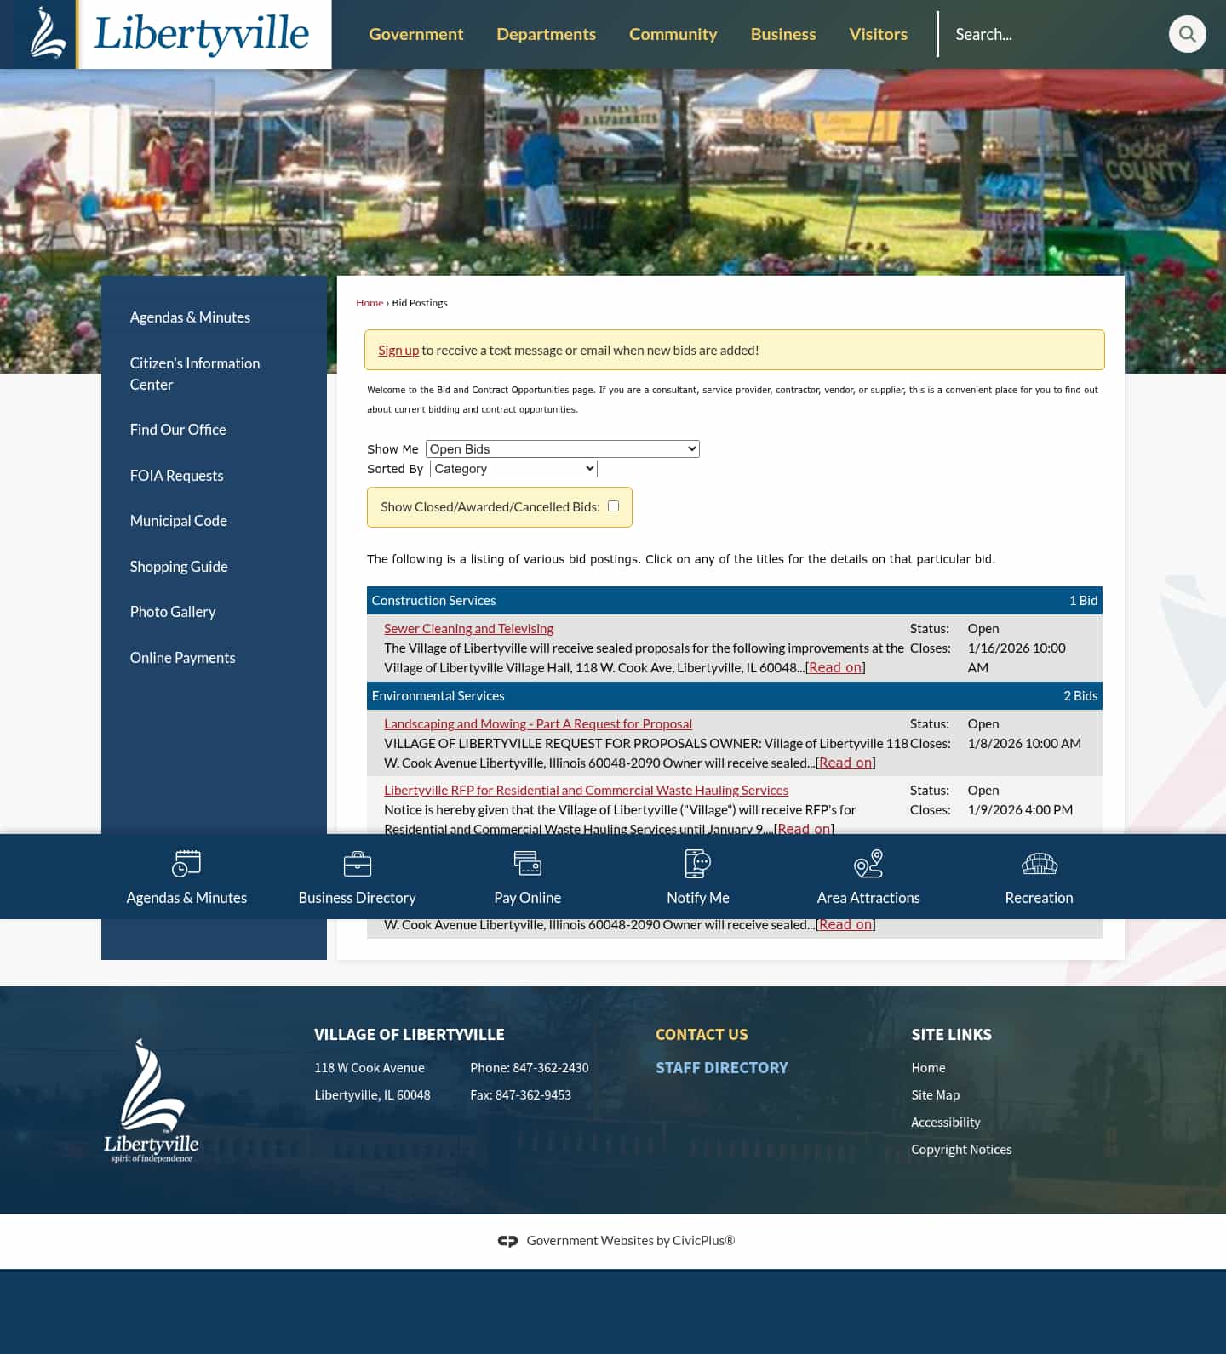Select Photo Gallery in the sidebar

173,612
